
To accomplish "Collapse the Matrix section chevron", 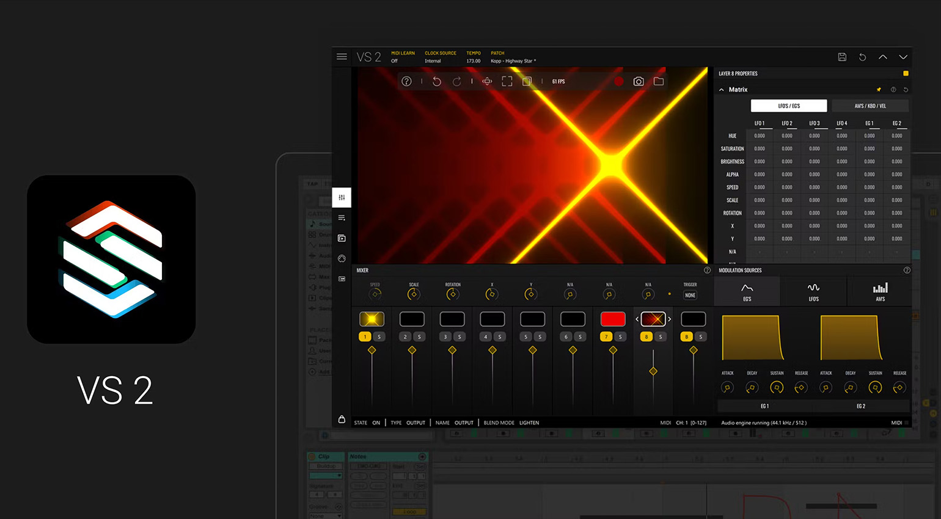I will coord(722,90).
